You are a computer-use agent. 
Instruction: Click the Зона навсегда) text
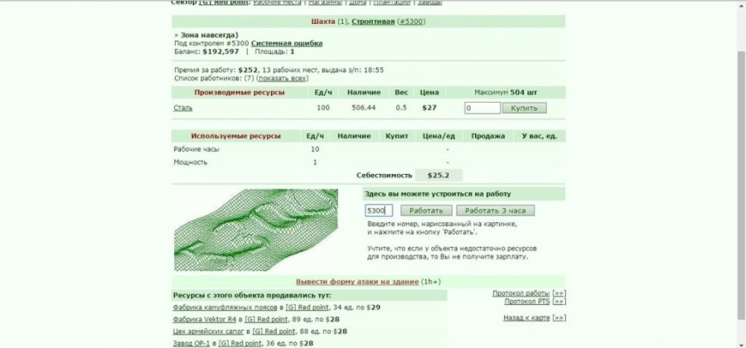coord(210,35)
